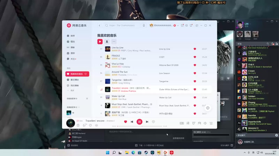Viewport: 279px width, 156px height.
Task: Click the Viva La Vida album thumbnail
Action: pos(108,65)
